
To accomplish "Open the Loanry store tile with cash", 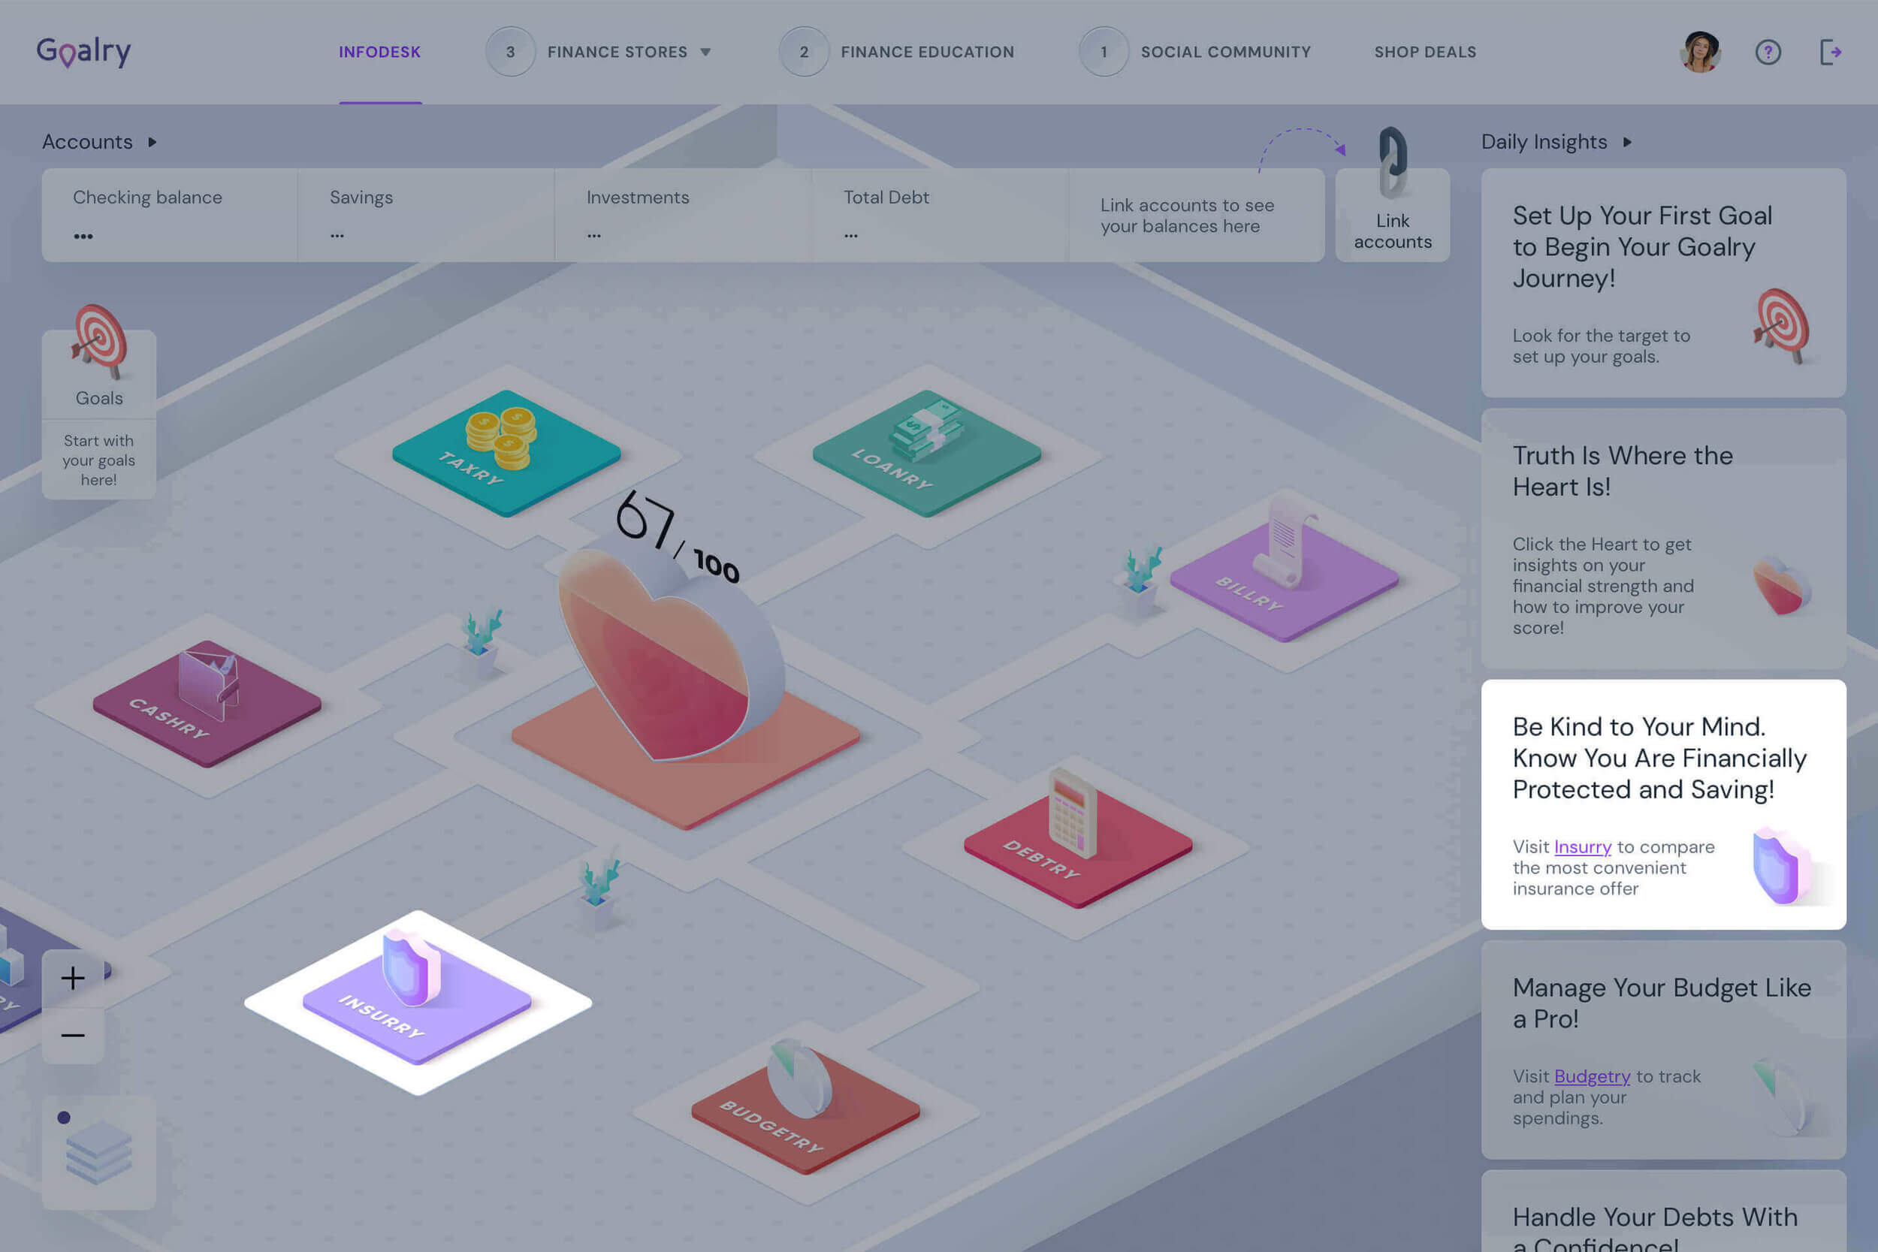I will point(926,453).
